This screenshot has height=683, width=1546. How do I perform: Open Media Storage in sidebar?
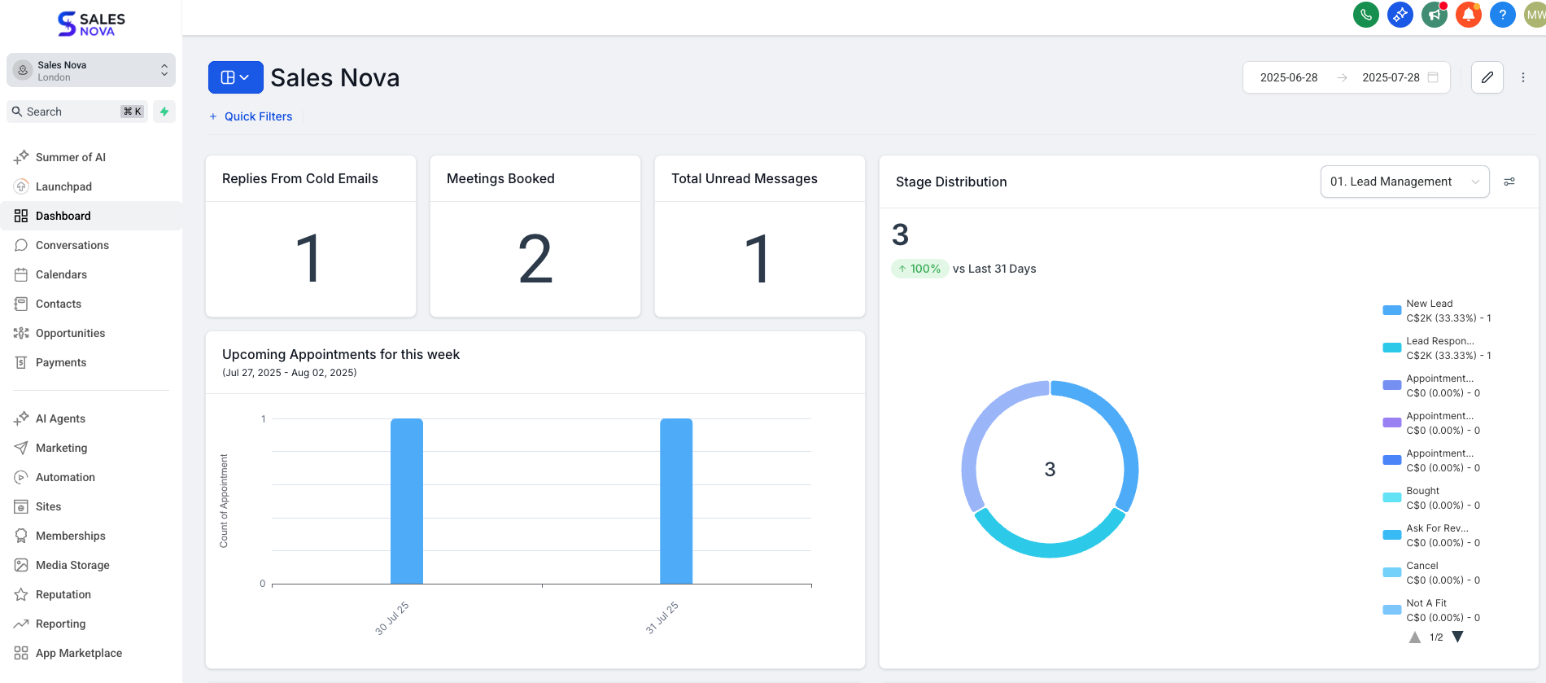91,565
